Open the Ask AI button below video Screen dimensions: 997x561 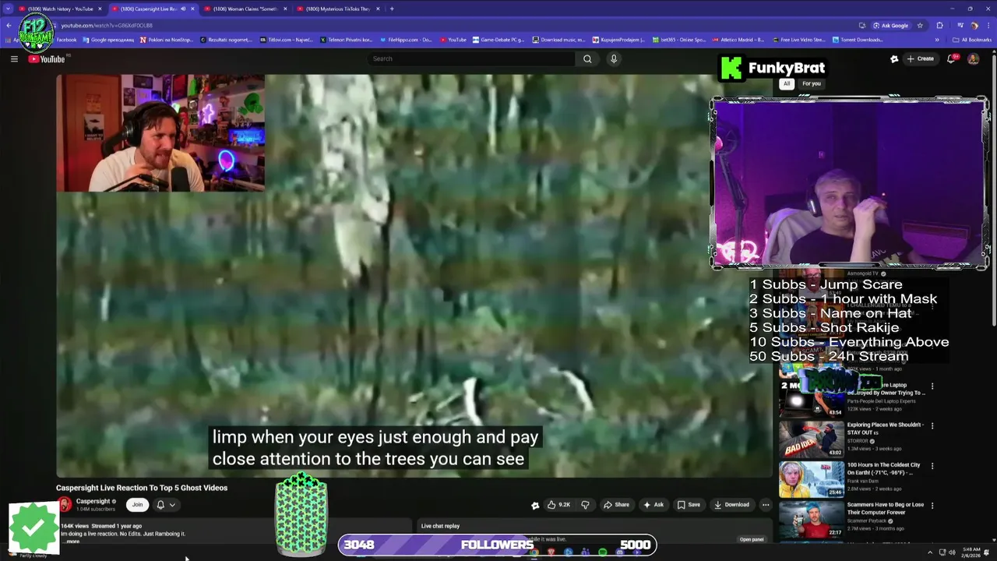click(653, 505)
